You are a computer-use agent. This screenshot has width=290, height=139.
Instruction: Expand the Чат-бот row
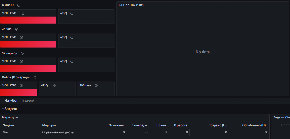[11, 101]
